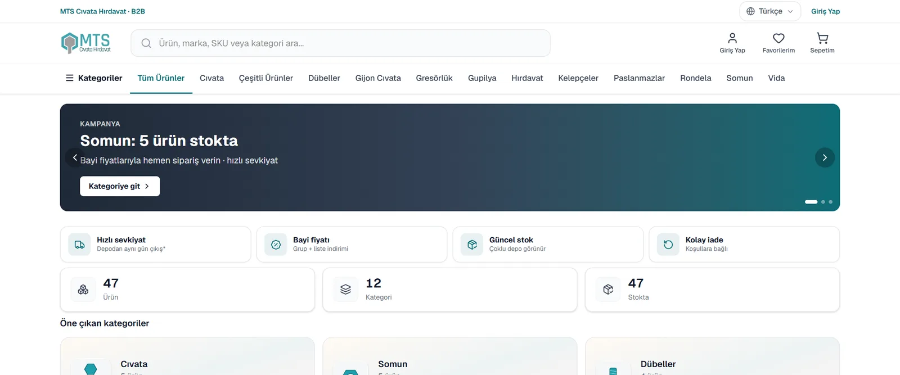Viewport: 900px width, 375px height.
Task: Open the Paslanmazlar category tab
Action: [639, 78]
